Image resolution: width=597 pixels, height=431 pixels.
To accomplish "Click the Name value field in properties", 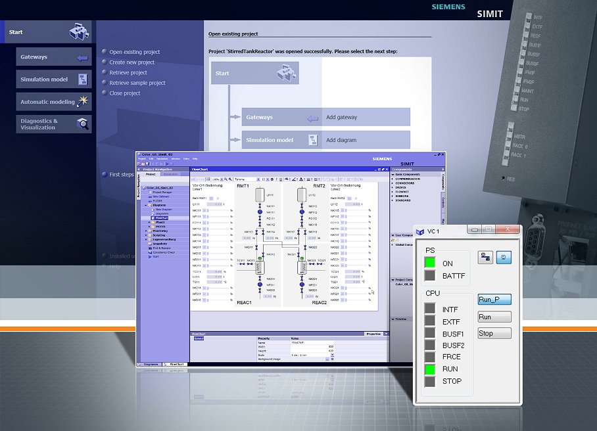I will 312,342.
